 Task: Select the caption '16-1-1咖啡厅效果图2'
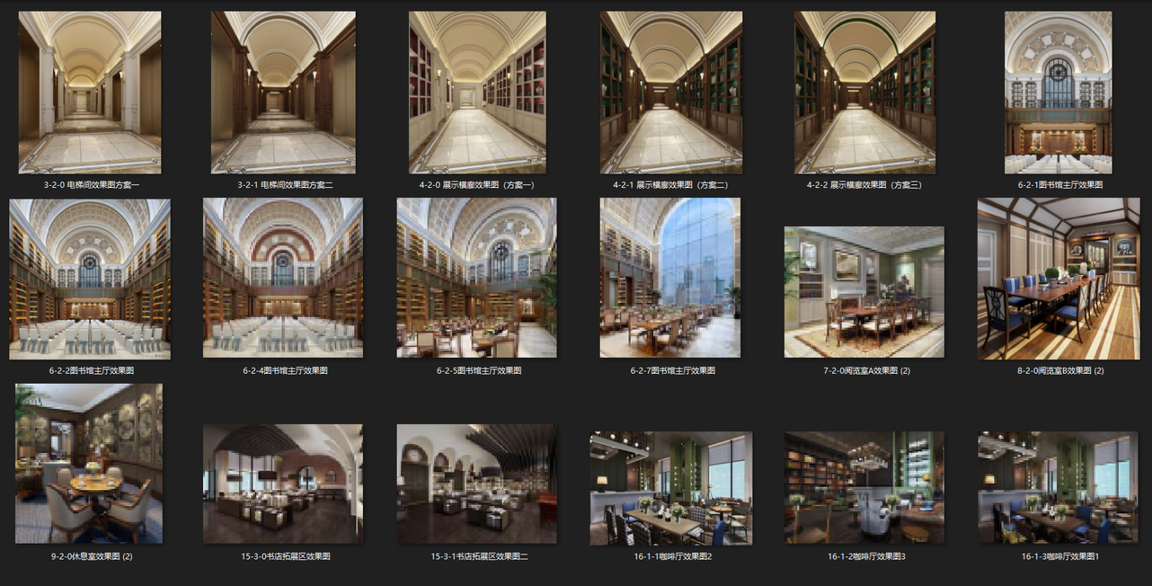[672, 556]
